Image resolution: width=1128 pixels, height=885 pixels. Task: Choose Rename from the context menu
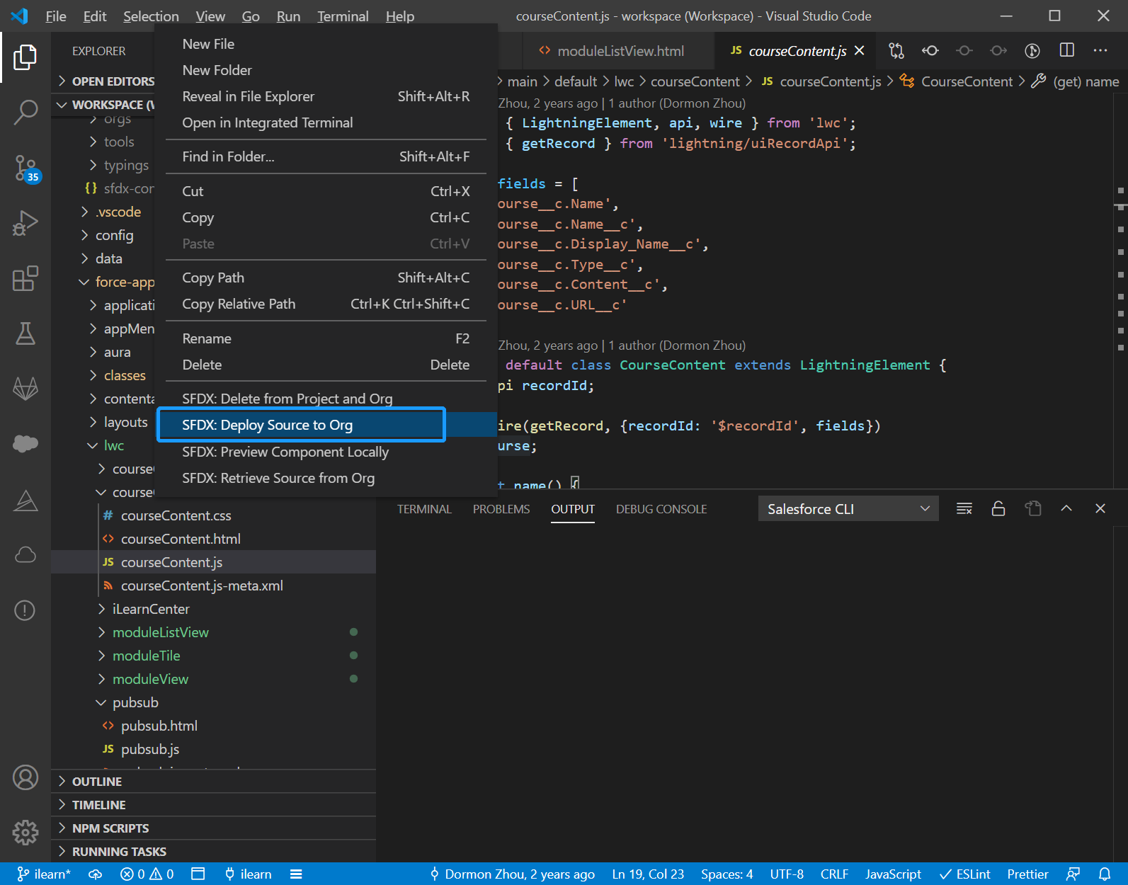point(326,338)
